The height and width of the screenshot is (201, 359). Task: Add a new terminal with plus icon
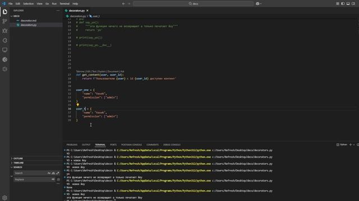tap(350, 145)
